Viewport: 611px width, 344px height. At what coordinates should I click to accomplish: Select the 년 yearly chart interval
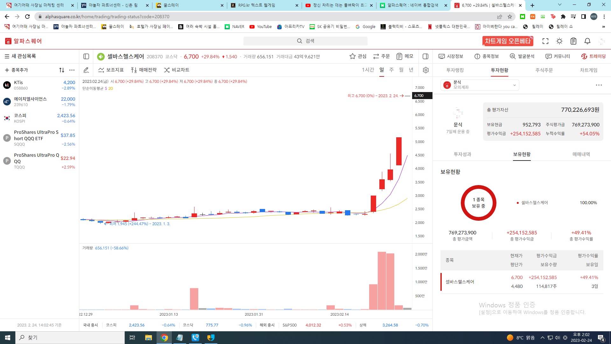[x=411, y=70]
